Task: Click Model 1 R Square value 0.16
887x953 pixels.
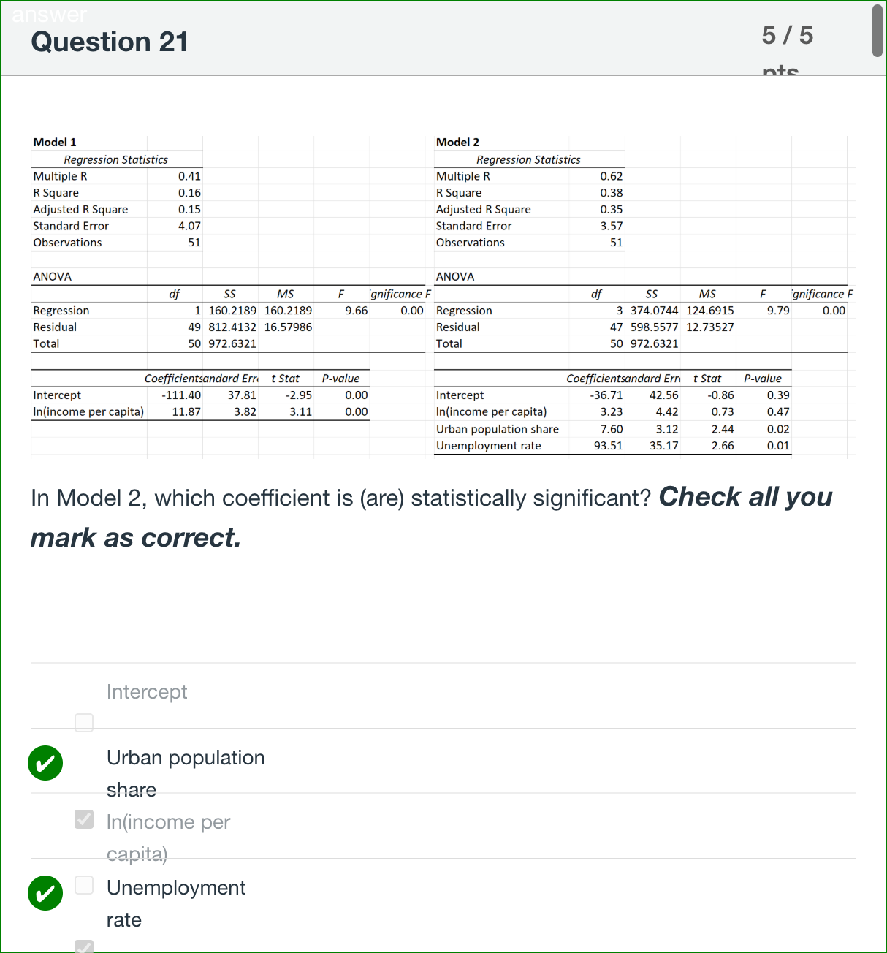Action: (x=189, y=193)
